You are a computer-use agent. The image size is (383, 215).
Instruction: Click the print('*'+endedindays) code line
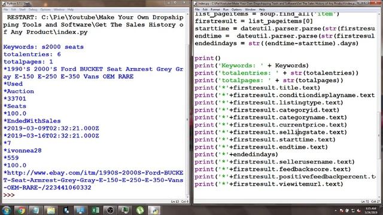(x=236, y=155)
